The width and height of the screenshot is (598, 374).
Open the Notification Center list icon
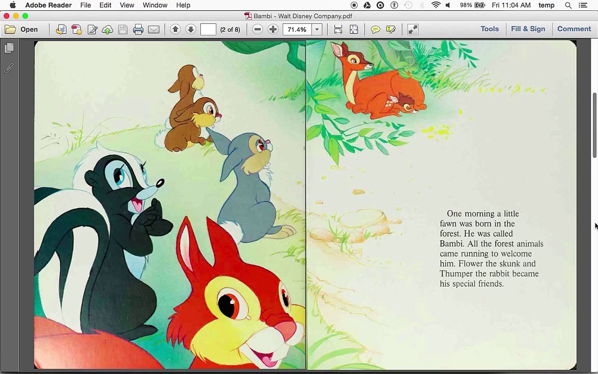[x=583, y=5]
